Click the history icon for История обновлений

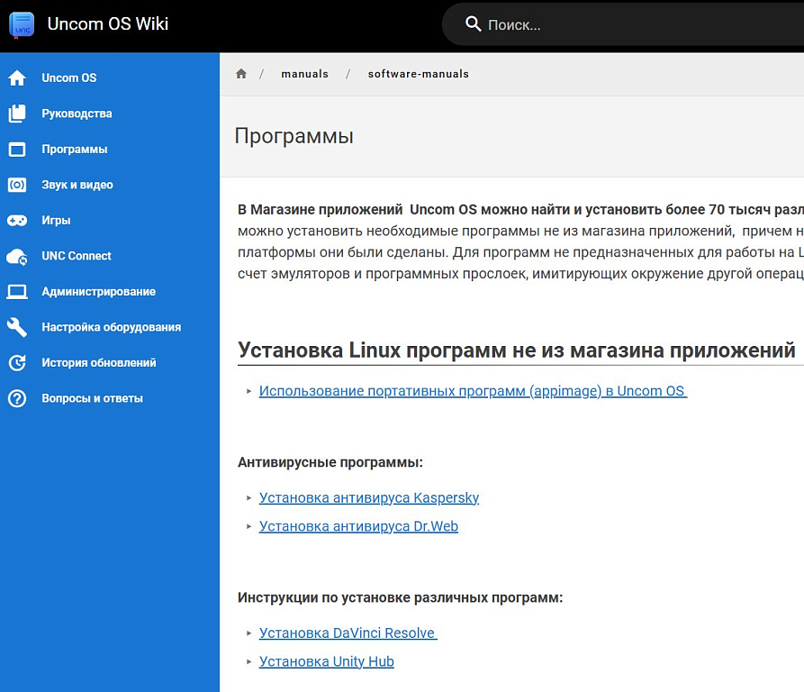[17, 363]
